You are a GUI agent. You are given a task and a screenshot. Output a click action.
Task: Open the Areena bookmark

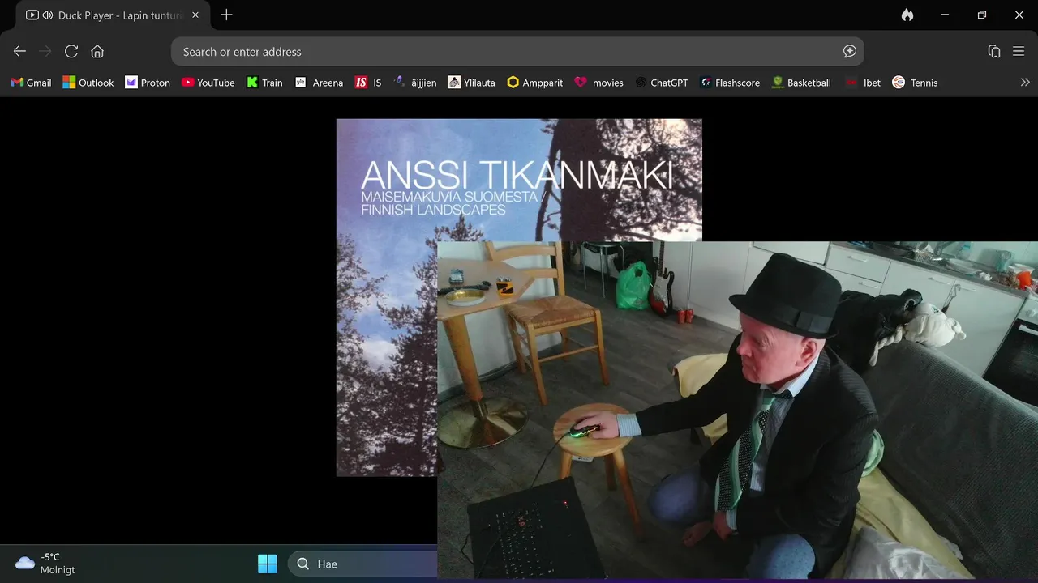click(319, 83)
